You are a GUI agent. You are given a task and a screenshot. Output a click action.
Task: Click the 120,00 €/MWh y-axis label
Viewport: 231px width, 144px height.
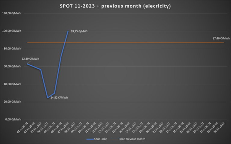click(11, 13)
